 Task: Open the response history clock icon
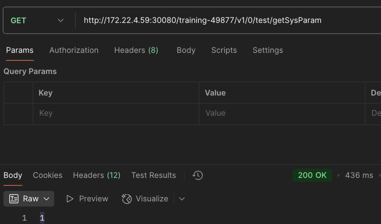[x=198, y=175]
